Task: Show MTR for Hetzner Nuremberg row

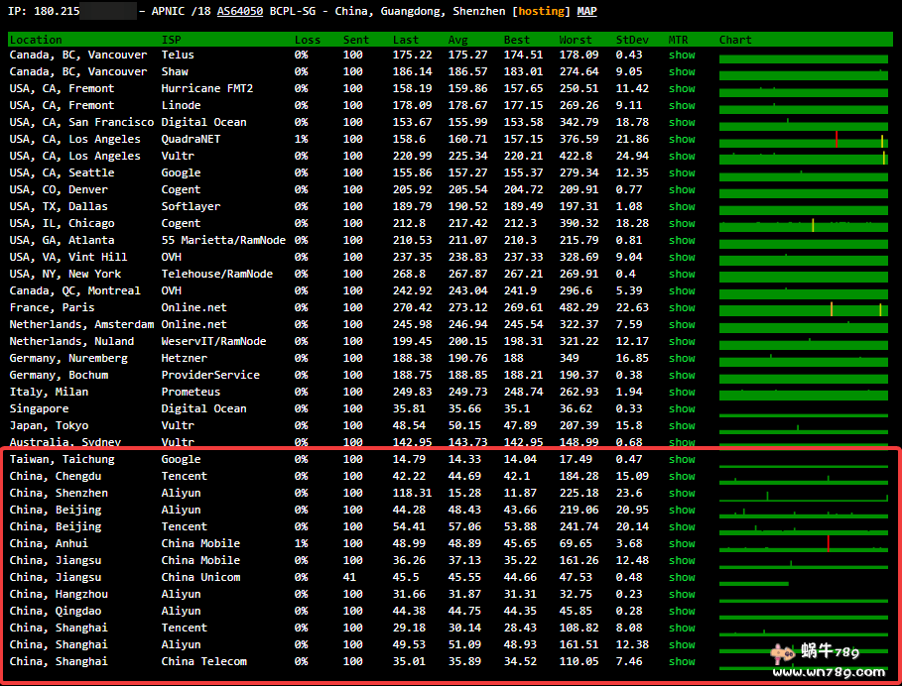Action: (682, 359)
